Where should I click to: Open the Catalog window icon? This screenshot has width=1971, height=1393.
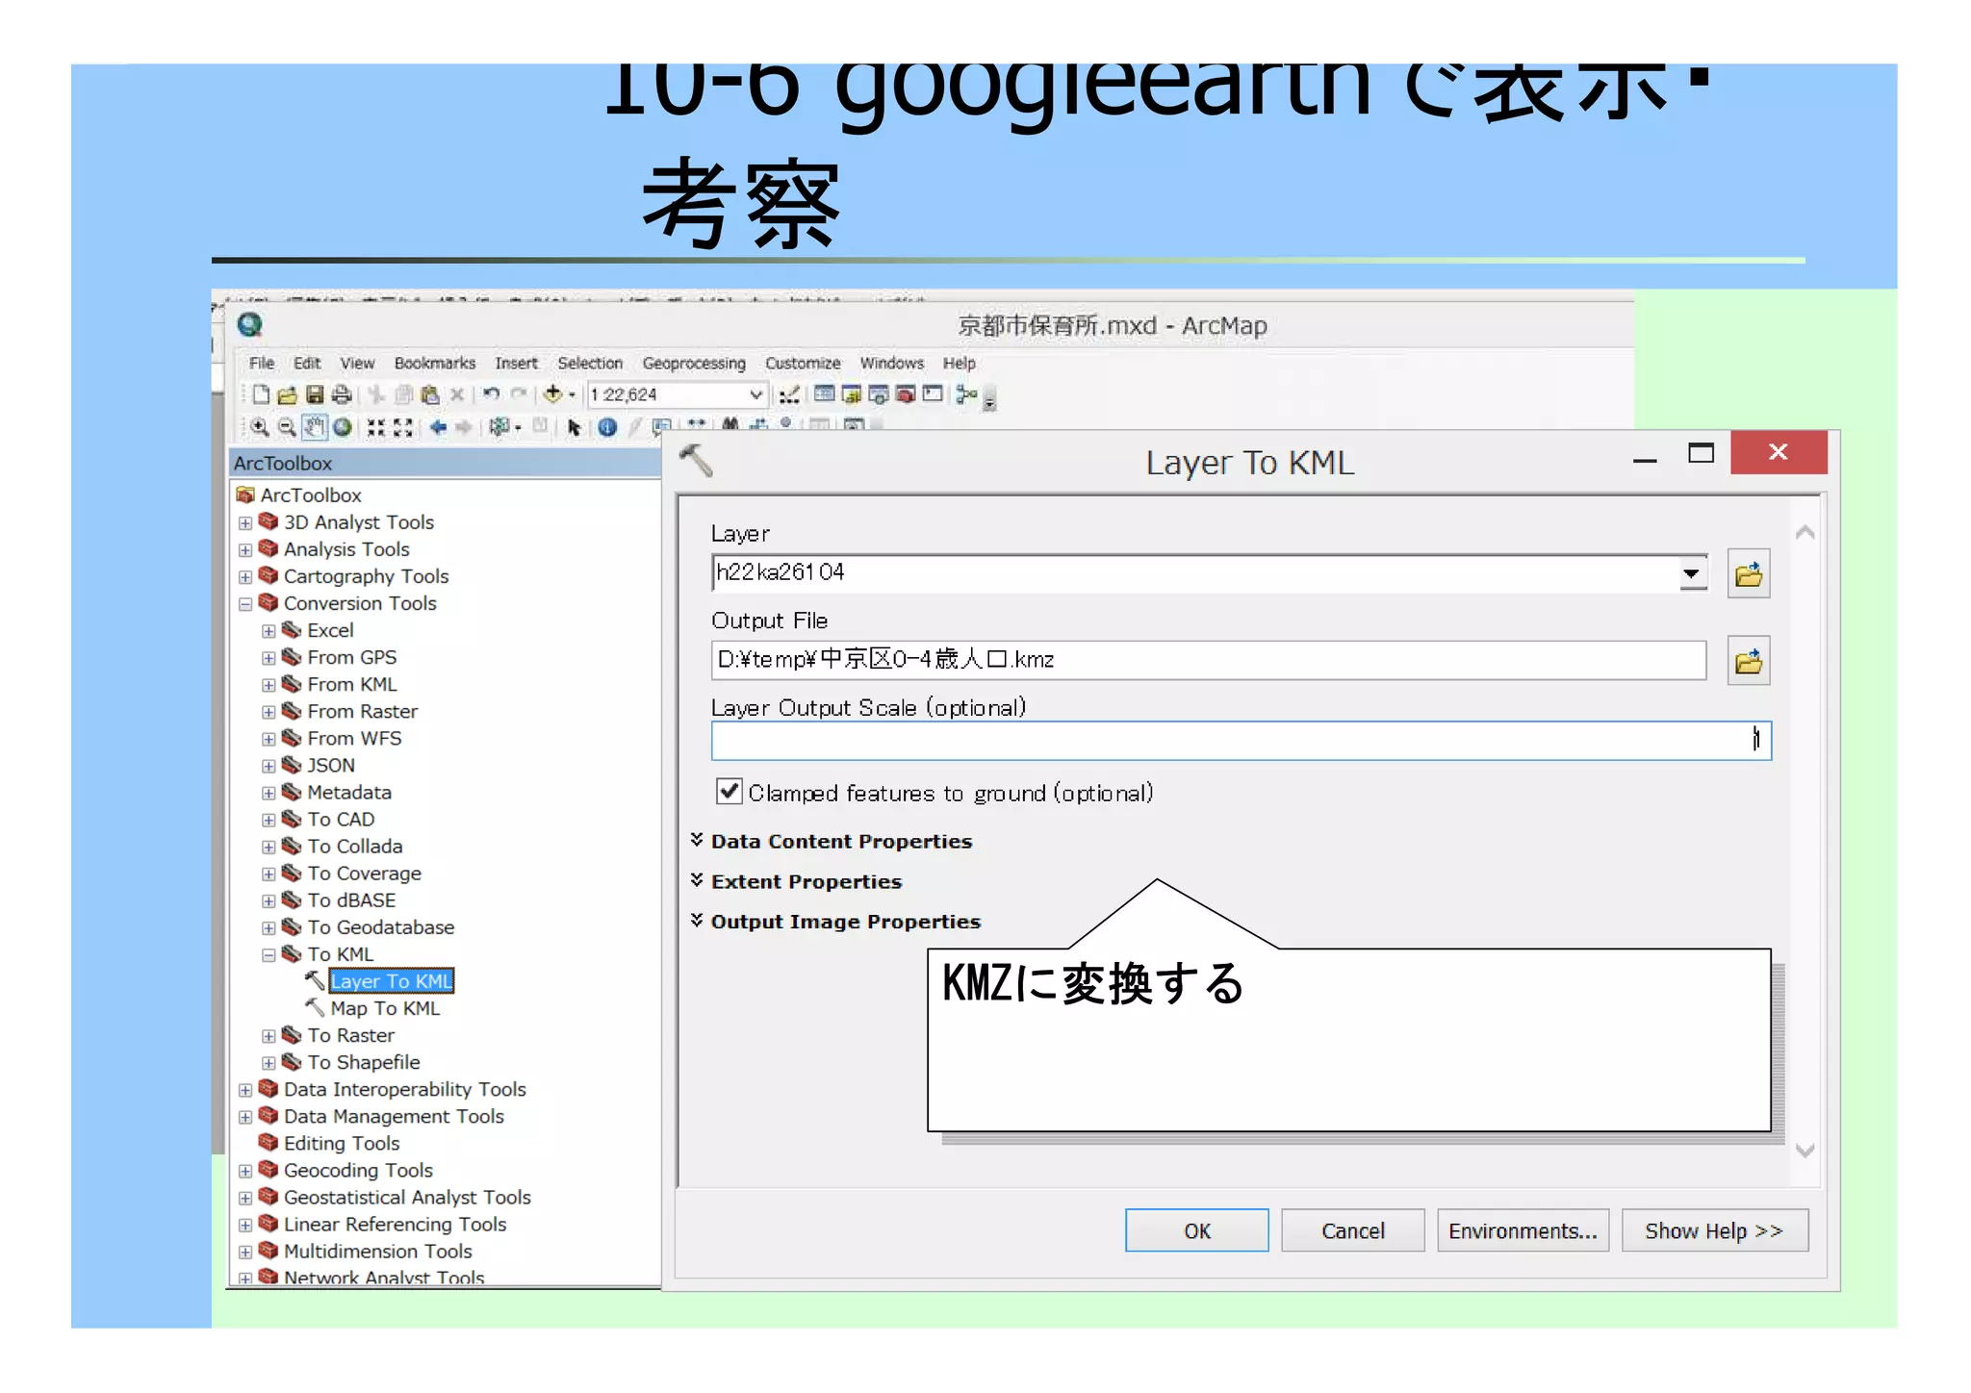(851, 393)
